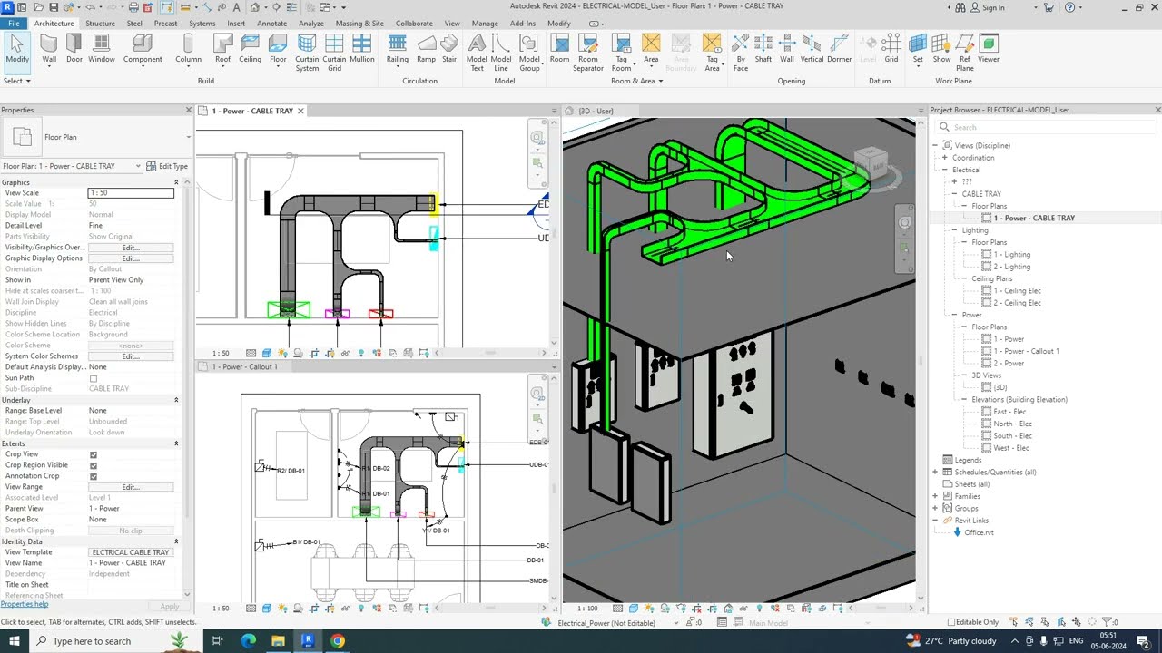
Task: Select the Component tool
Action: 143,50
